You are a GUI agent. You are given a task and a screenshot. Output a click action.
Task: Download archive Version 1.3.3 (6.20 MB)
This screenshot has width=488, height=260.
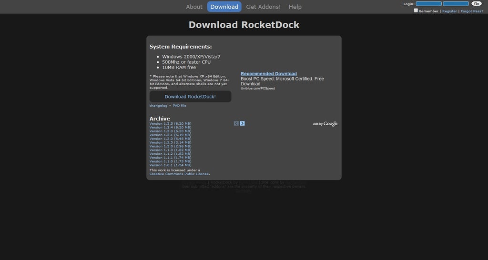click(x=170, y=131)
